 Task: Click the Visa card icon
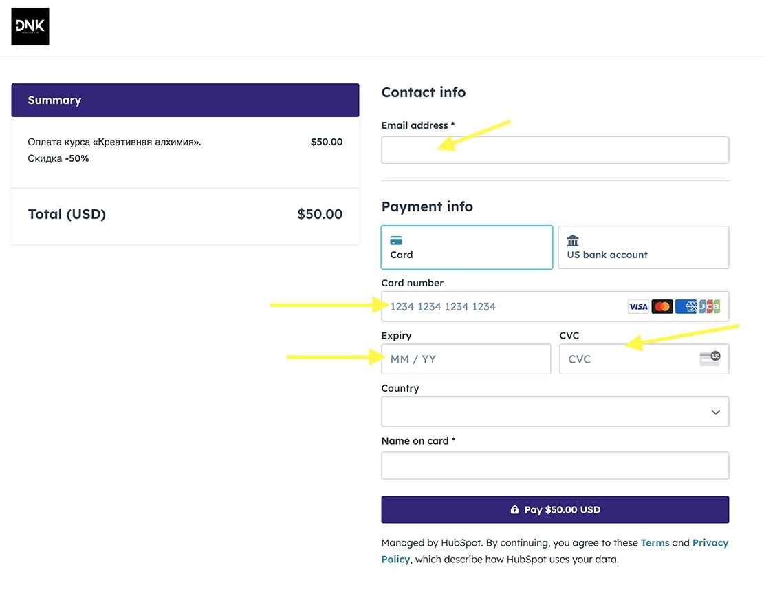point(637,306)
